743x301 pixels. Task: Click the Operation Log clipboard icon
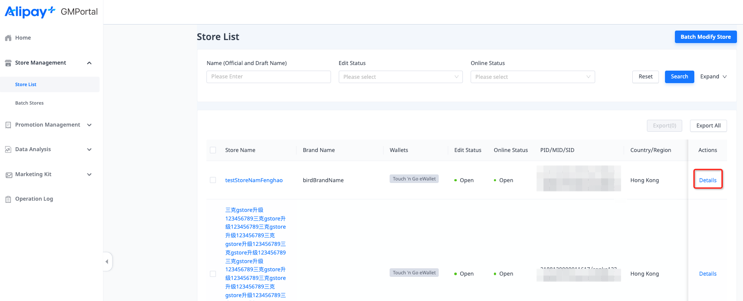point(8,199)
